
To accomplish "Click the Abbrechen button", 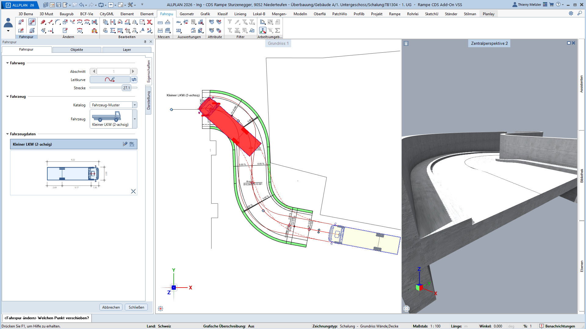I will (111, 307).
